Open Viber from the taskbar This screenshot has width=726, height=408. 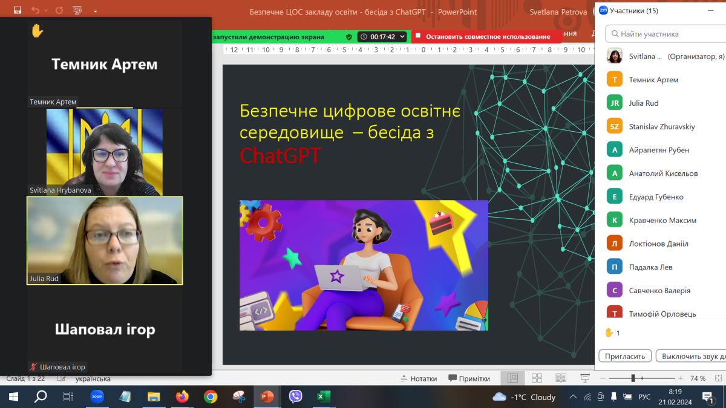tap(295, 397)
